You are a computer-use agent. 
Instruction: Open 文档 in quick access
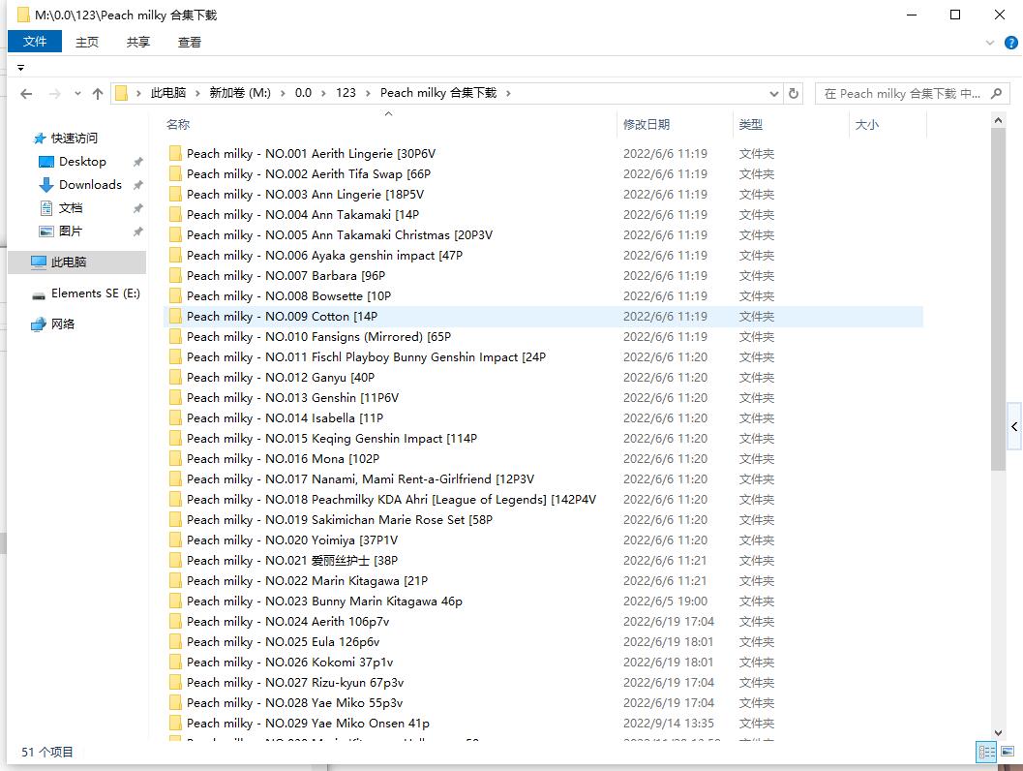71,208
